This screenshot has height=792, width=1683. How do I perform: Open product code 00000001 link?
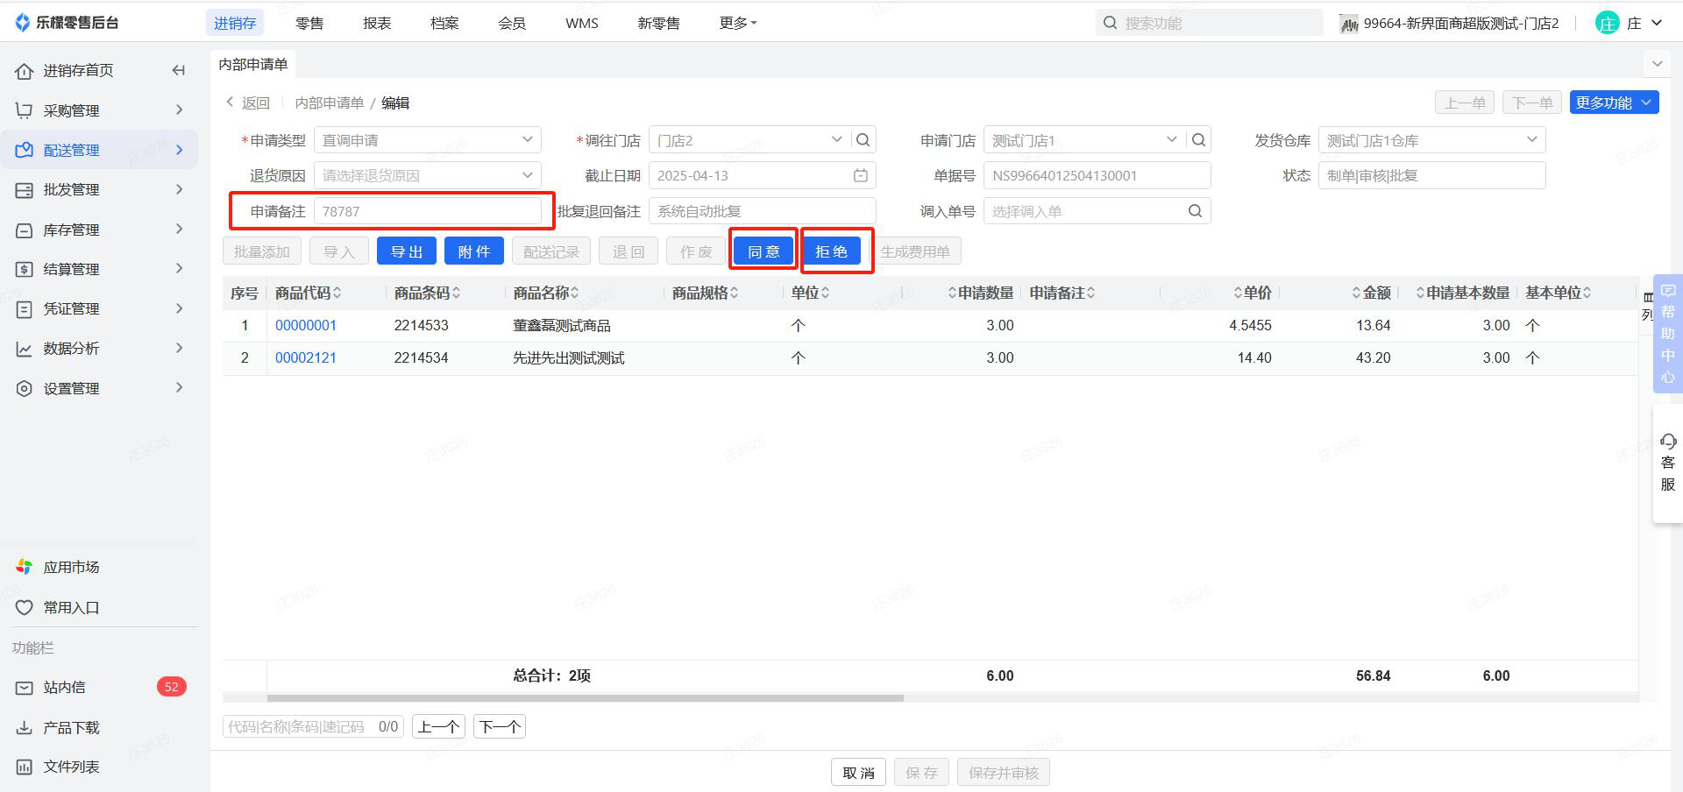(x=306, y=326)
